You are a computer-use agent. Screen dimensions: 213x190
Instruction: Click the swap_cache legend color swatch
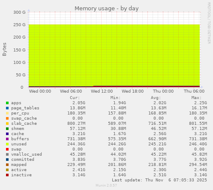(x=7, y=118)
